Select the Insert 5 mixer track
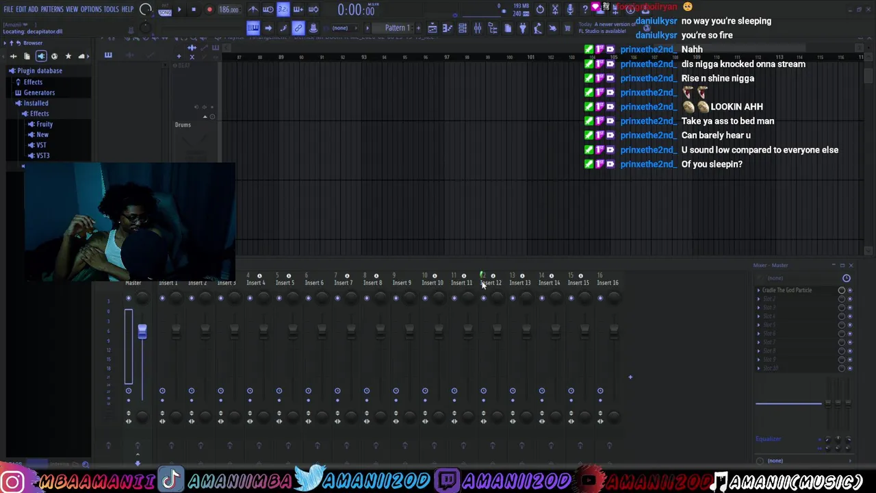Image resolution: width=876 pixels, height=493 pixels. (x=285, y=283)
